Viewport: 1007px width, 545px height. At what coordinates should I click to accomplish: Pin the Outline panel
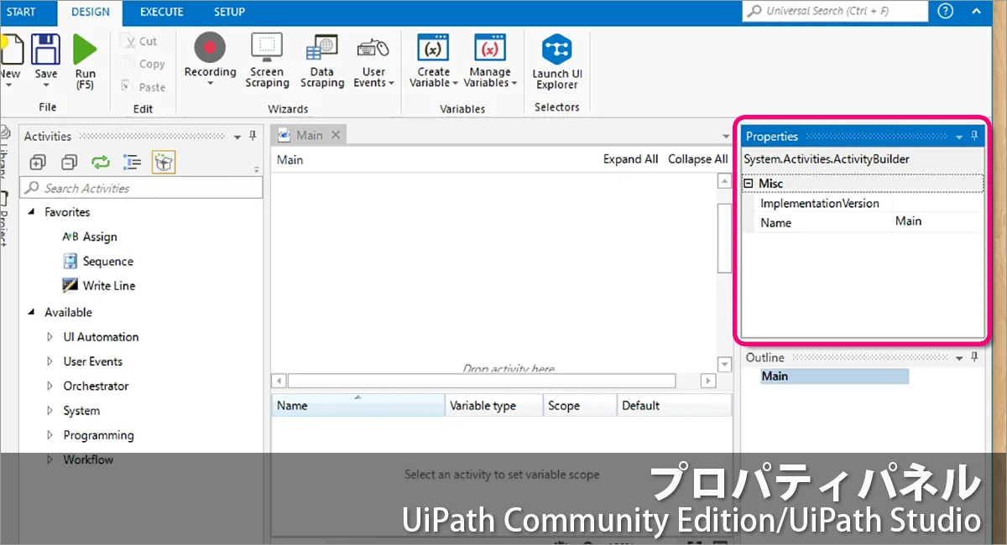pyautogui.click(x=974, y=357)
